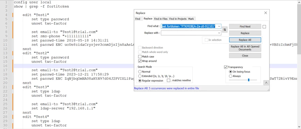Choose transparency Always option

(x=231, y=76)
